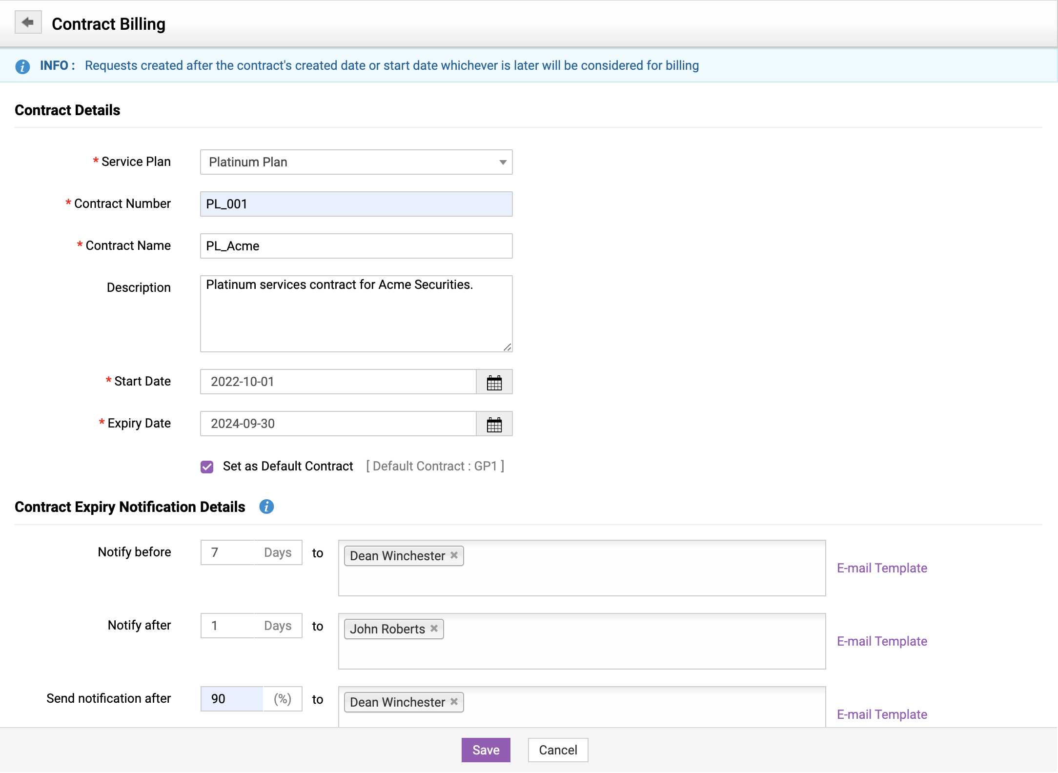Open the Expiry Date calendar picker
The height and width of the screenshot is (773, 1058).
click(494, 424)
